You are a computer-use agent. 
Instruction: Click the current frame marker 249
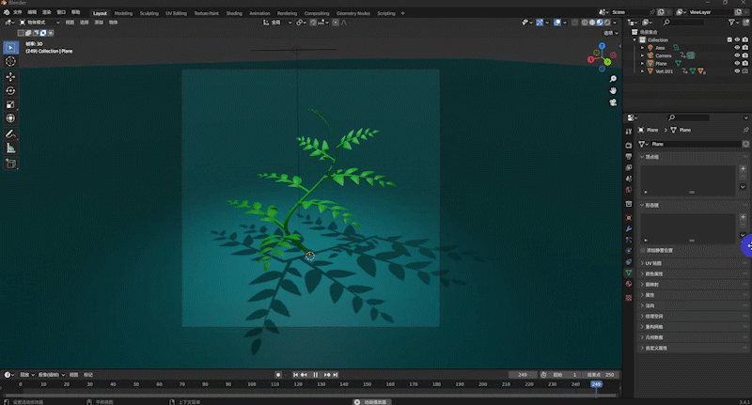595,383
